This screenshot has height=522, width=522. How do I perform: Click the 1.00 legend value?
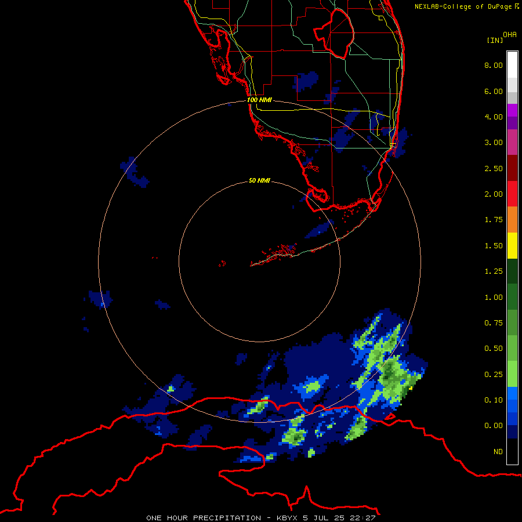point(494,298)
